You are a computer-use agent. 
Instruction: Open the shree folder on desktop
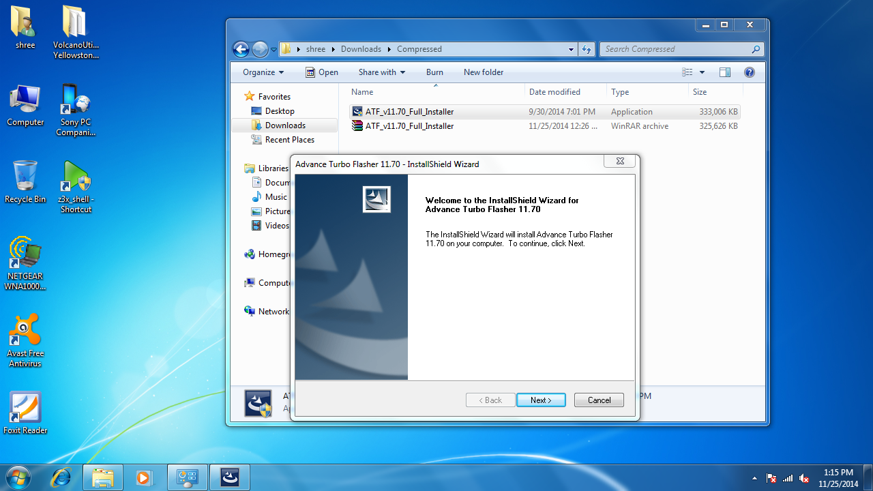click(x=25, y=28)
